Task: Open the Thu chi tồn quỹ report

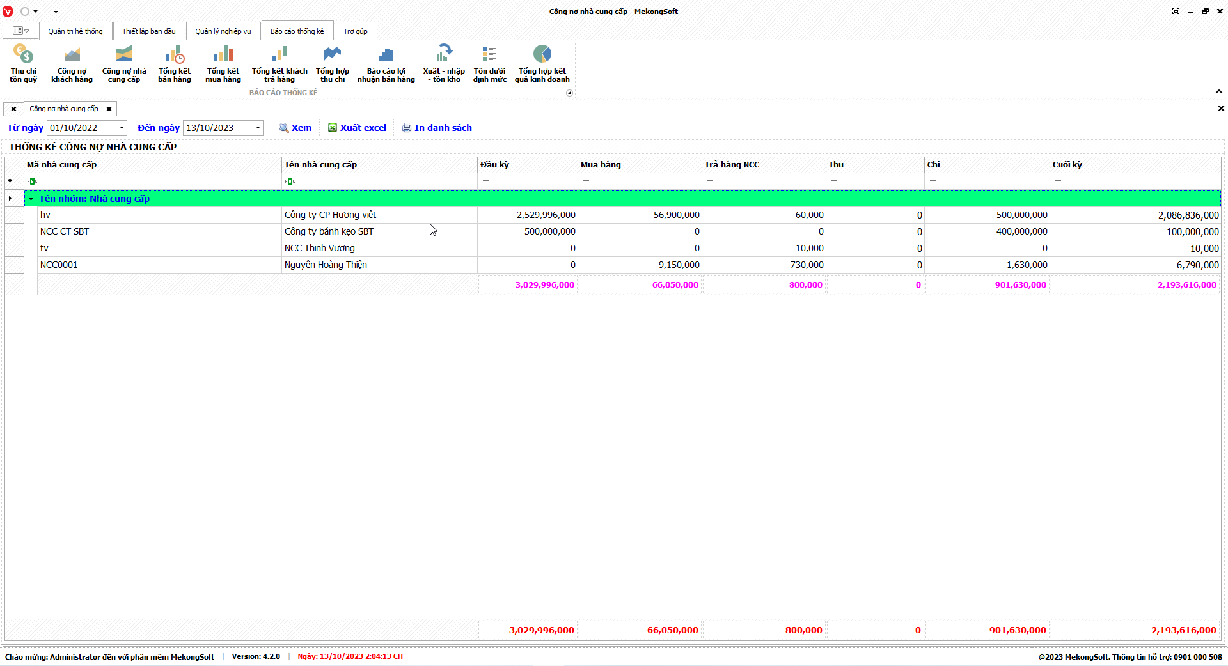Action: (x=23, y=63)
